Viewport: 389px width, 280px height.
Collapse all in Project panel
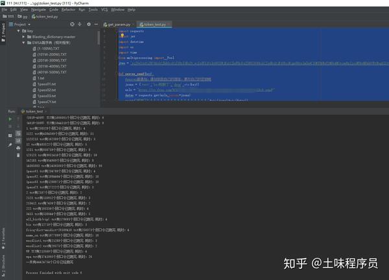pyautogui.click(x=80, y=24)
